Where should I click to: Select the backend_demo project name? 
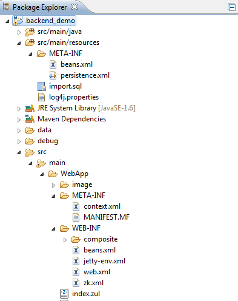click(x=51, y=21)
